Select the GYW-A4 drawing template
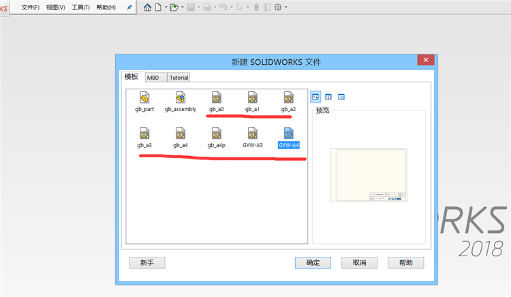Viewport: 511px width, 297px height. (x=288, y=138)
